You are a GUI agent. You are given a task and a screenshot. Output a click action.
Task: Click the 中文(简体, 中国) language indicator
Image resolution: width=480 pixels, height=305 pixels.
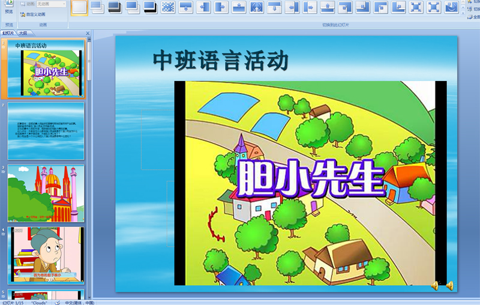80,303
